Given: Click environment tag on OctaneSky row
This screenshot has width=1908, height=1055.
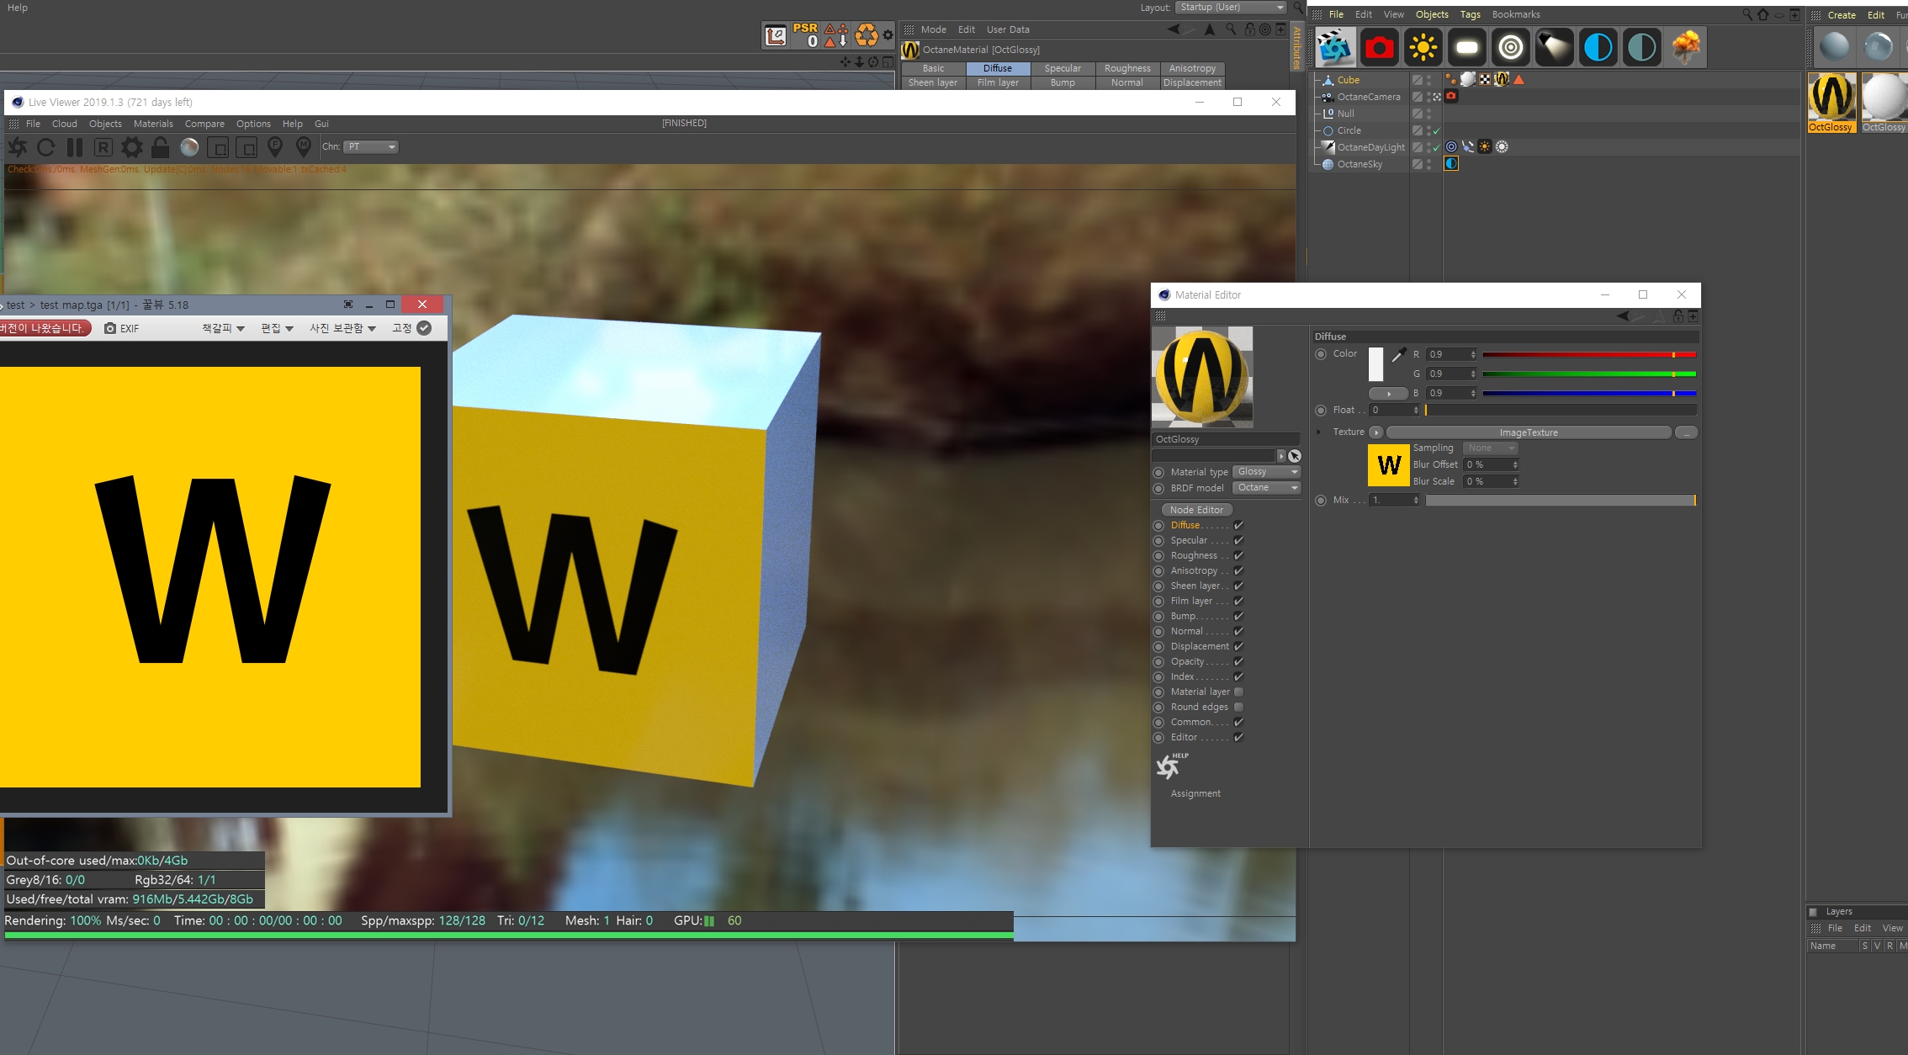Looking at the screenshot, I should click(x=1451, y=163).
